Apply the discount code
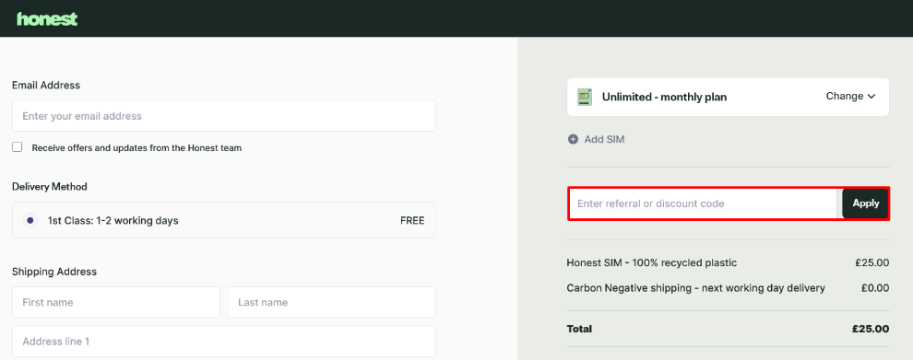 point(866,203)
